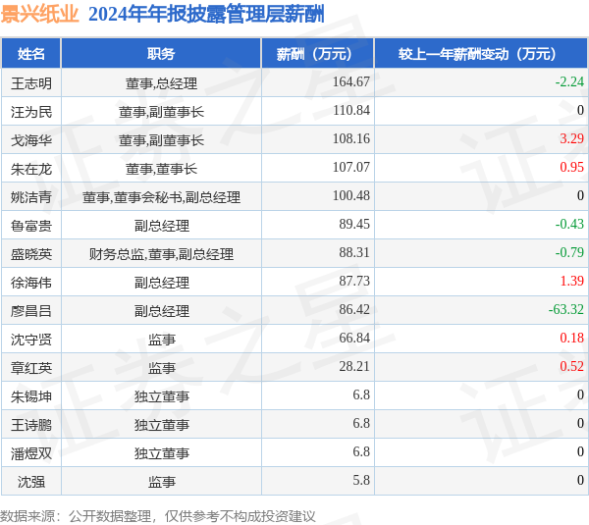Click the change value 0.18

point(572,338)
